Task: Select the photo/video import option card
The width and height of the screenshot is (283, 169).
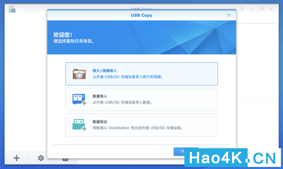Action: click(141, 74)
